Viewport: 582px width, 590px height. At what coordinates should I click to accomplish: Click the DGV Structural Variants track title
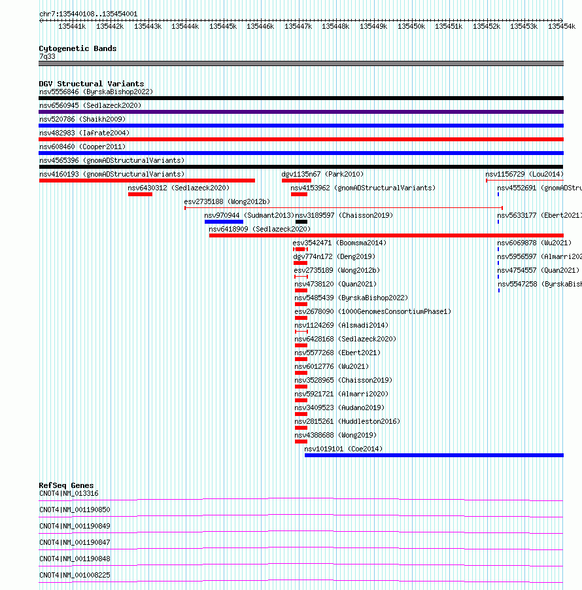(x=92, y=84)
